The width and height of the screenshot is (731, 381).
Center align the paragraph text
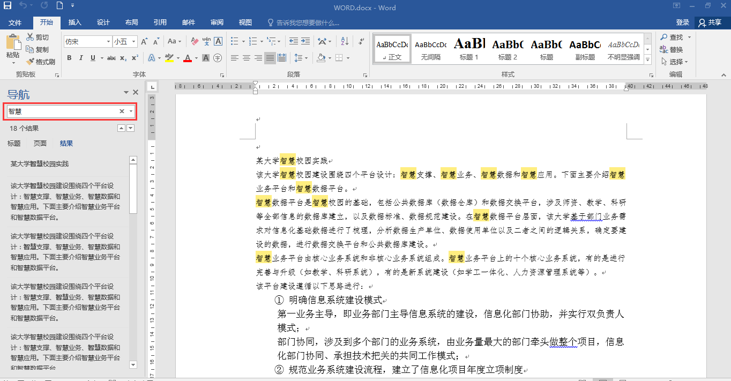click(x=247, y=58)
